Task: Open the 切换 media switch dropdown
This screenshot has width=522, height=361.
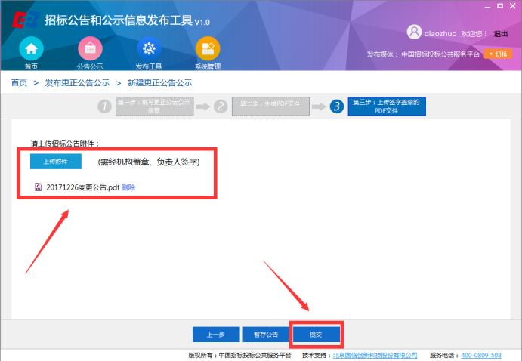Action: [498, 54]
